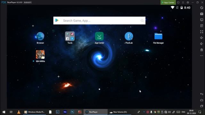Click the network globe icon in tray

(166, 112)
